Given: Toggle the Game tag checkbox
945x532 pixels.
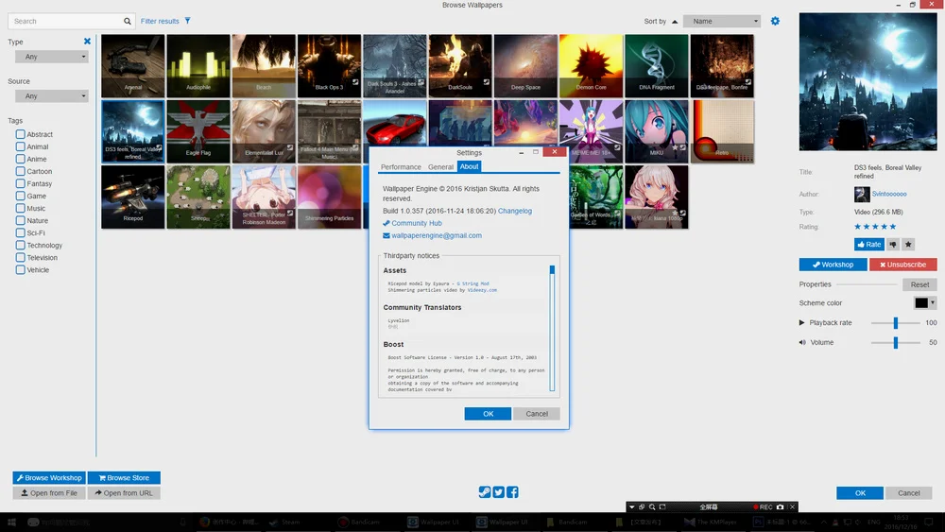Looking at the screenshot, I should point(21,196).
